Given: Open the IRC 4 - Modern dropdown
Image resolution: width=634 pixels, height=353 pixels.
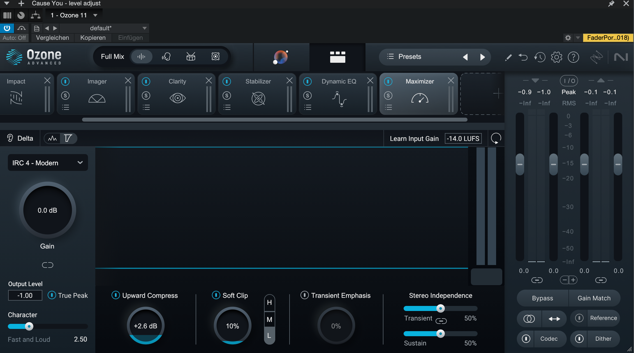Looking at the screenshot, I should pyautogui.click(x=48, y=163).
